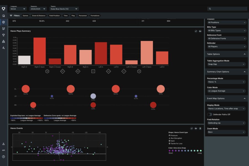Select the Down & Distance filter chip
This screenshot has width=249, height=166.
pyautogui.click(x=38, y=16)
